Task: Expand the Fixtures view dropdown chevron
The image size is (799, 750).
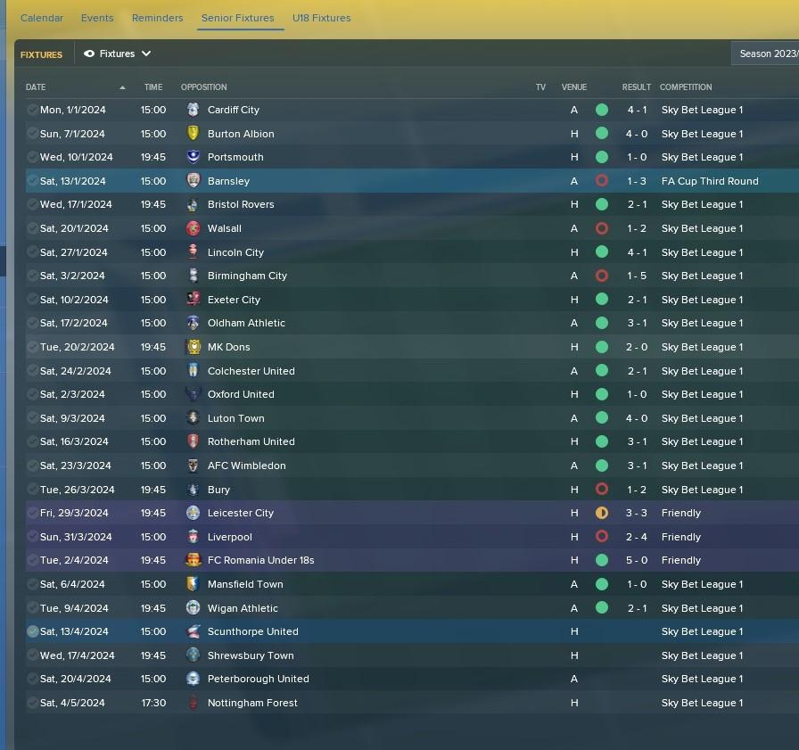Action: (x=146, y=54)
